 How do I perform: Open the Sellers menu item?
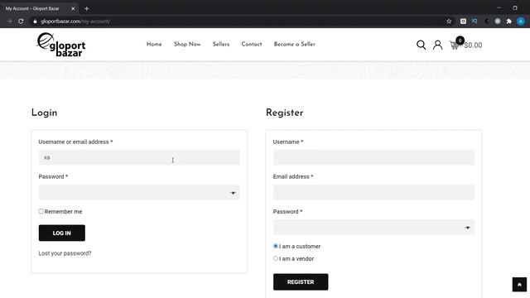tap(221, 44)
